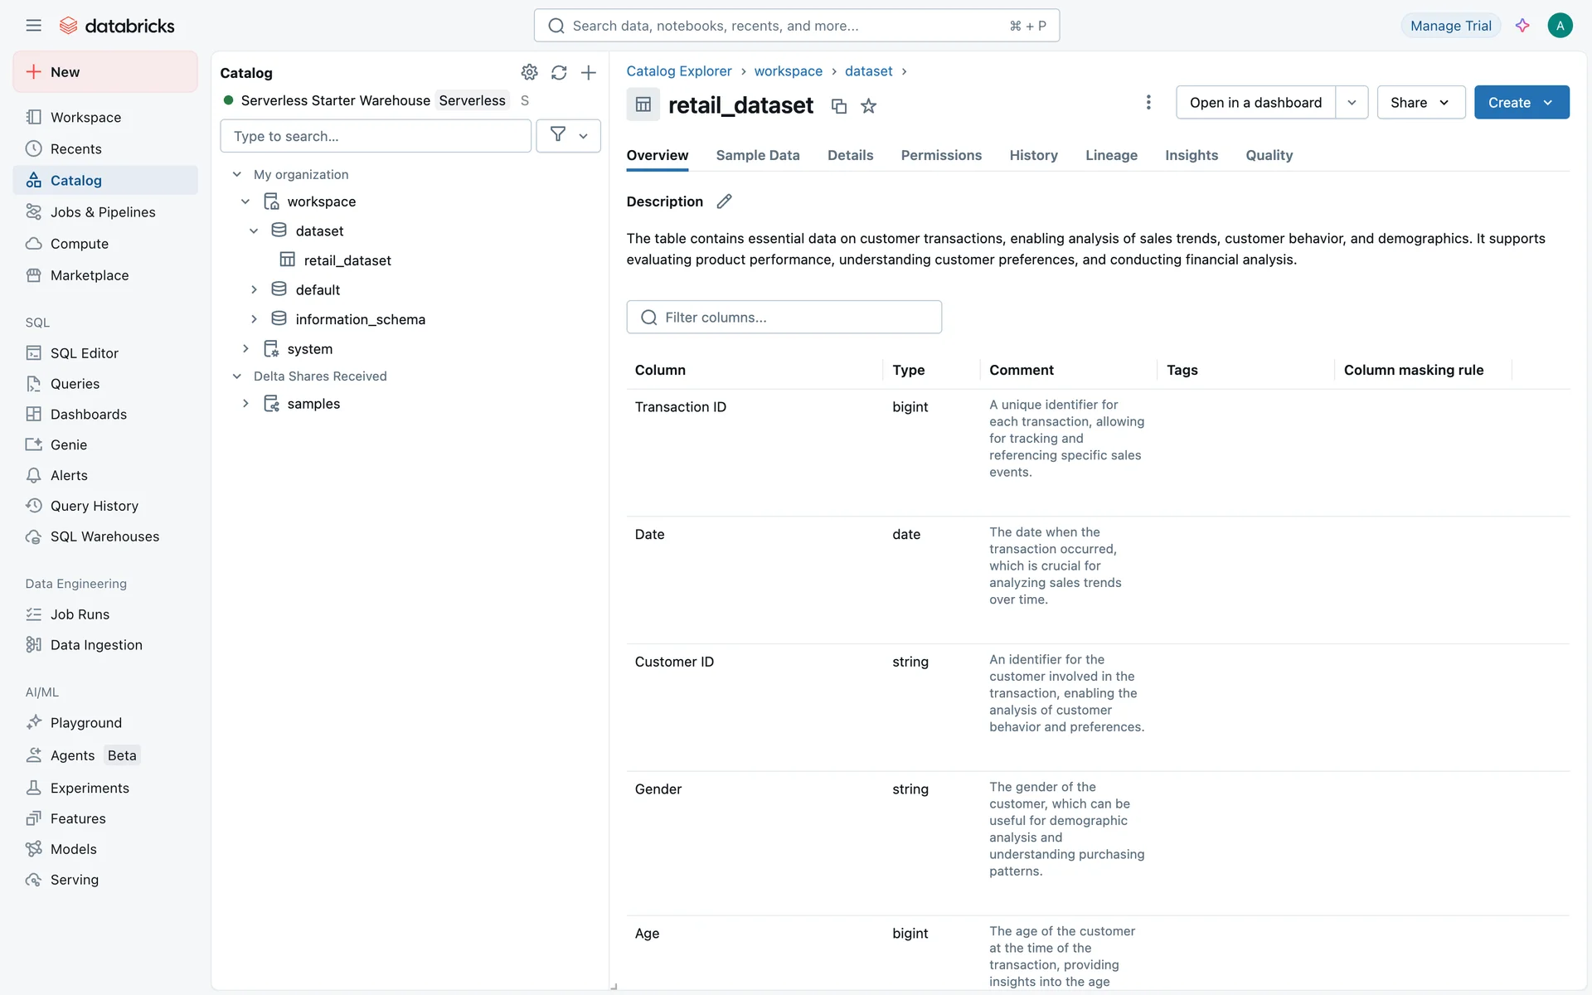
Task: Toggle the sidebar with the hamburger icon
Action: tap(33, 26)
